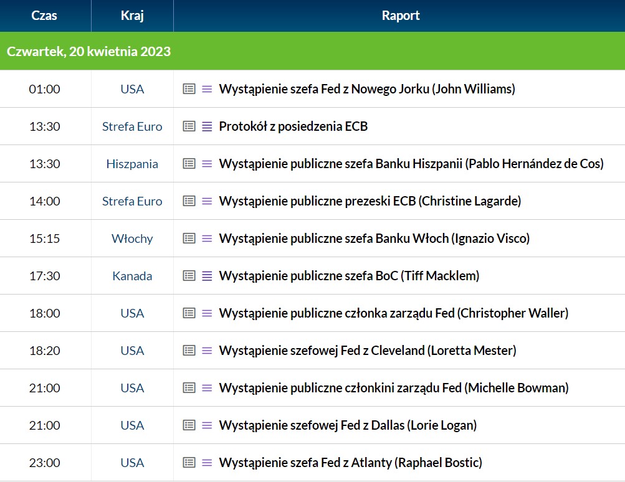
Task: Open details icon for Ignazio Visco speech
Action: [x=189, y=239]
